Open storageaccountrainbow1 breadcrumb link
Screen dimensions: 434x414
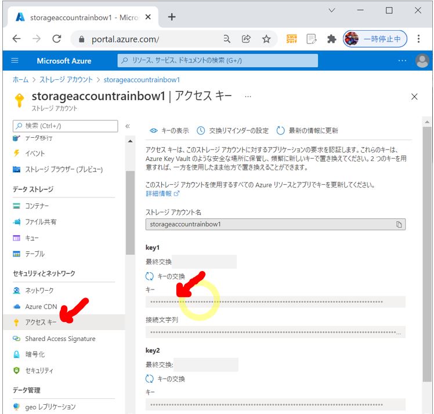coord(142,80)
